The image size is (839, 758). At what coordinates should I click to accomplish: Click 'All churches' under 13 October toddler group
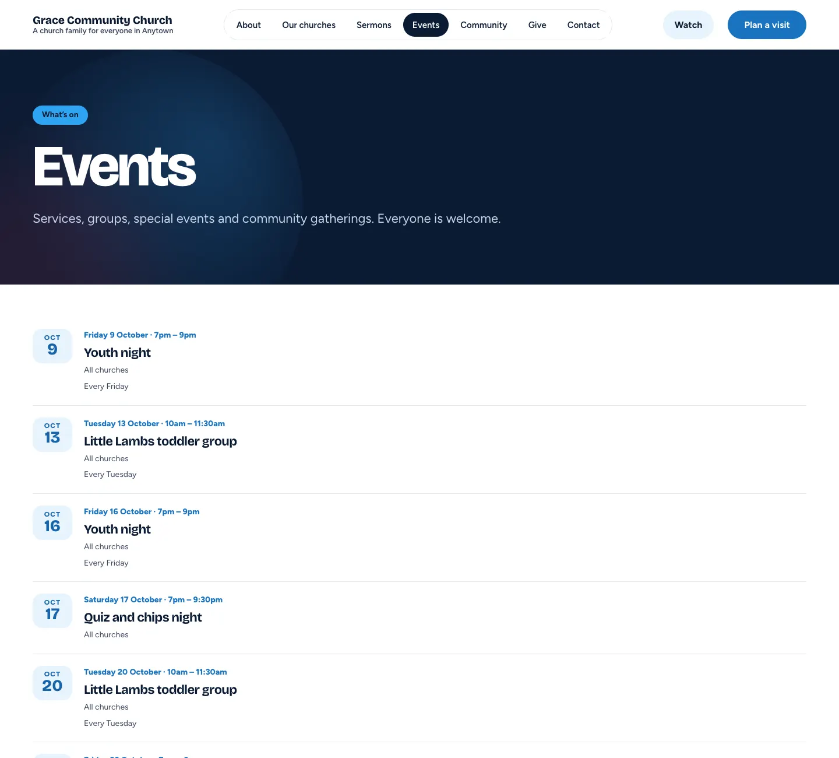106,459
